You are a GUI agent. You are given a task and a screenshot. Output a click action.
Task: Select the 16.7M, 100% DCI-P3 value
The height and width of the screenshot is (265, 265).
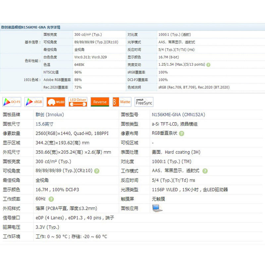pyautogui.click(x=57, y=189)
